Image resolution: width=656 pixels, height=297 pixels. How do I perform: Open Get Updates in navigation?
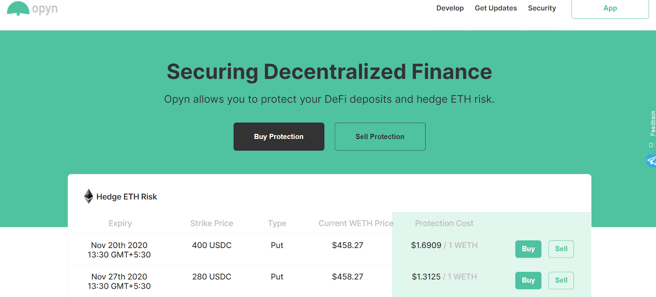pyautogui.click(x=496, y=8)
